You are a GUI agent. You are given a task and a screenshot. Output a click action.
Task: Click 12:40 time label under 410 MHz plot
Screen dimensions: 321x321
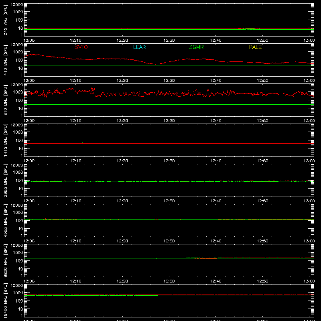[216, 81]
